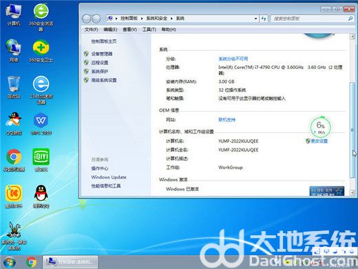Viewport: 358px width, 269px height.
Task: Go back with the navigation Back arrow
Action: coord(87,19)
